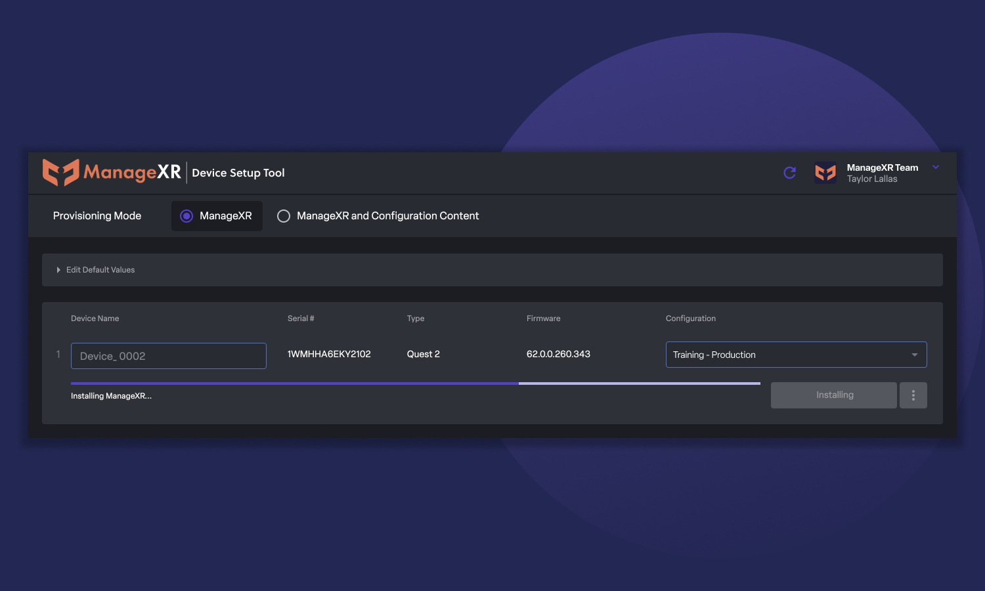Screen dimensions: 985x591
Task: Click the Type column header
Action: coord(416,318)
